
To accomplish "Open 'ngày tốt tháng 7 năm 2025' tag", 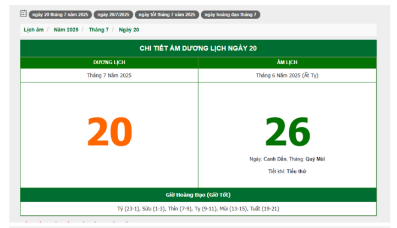I will click(167, 15).
